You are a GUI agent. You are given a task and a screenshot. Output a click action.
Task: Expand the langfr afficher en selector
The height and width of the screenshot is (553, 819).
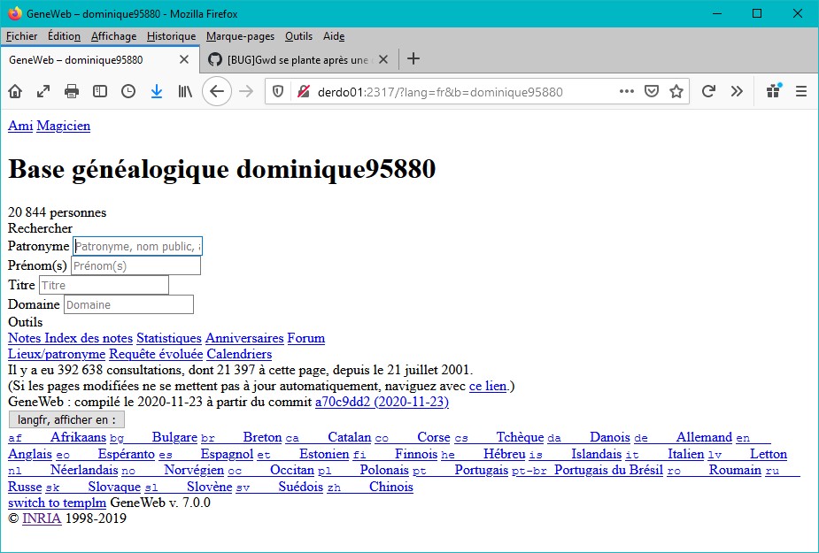point(66,419)
